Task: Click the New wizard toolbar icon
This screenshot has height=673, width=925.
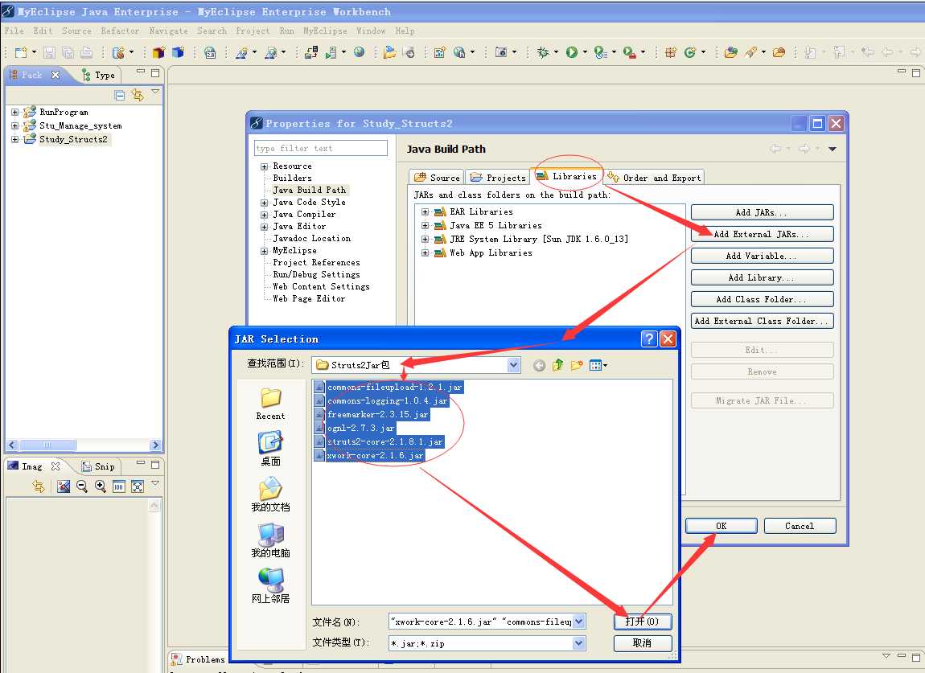Action: pos(21,52)
